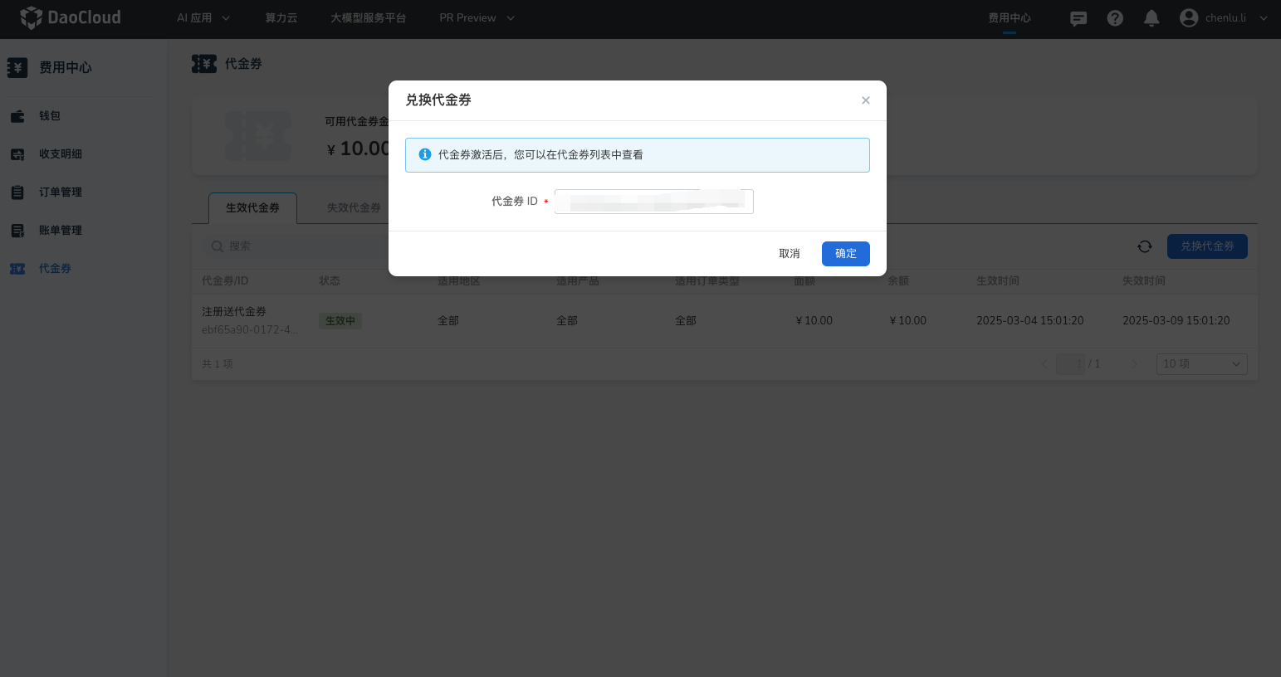Change page size via the 10 项 dropdown

click(x=1201, y=363)
